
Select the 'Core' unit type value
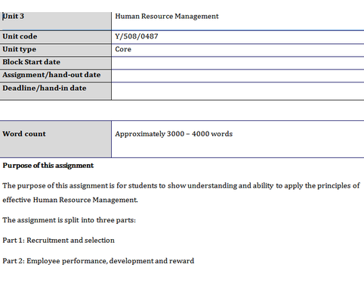tap(123, 49)
